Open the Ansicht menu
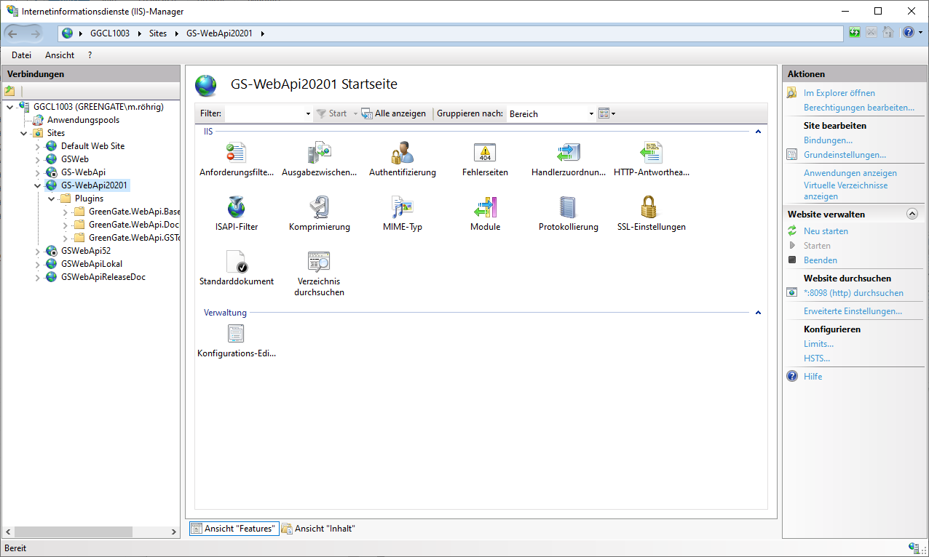929x557 pixels. pyautogui.click(x=60, y=55)
